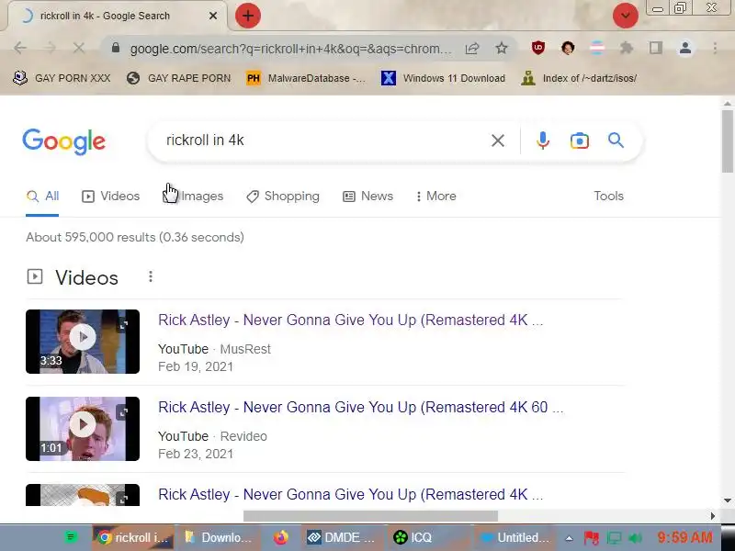Open the Downloads folder taskbar button
This screenshot has height=551, width=735.
pyautogui.click(x=220, y=537)
